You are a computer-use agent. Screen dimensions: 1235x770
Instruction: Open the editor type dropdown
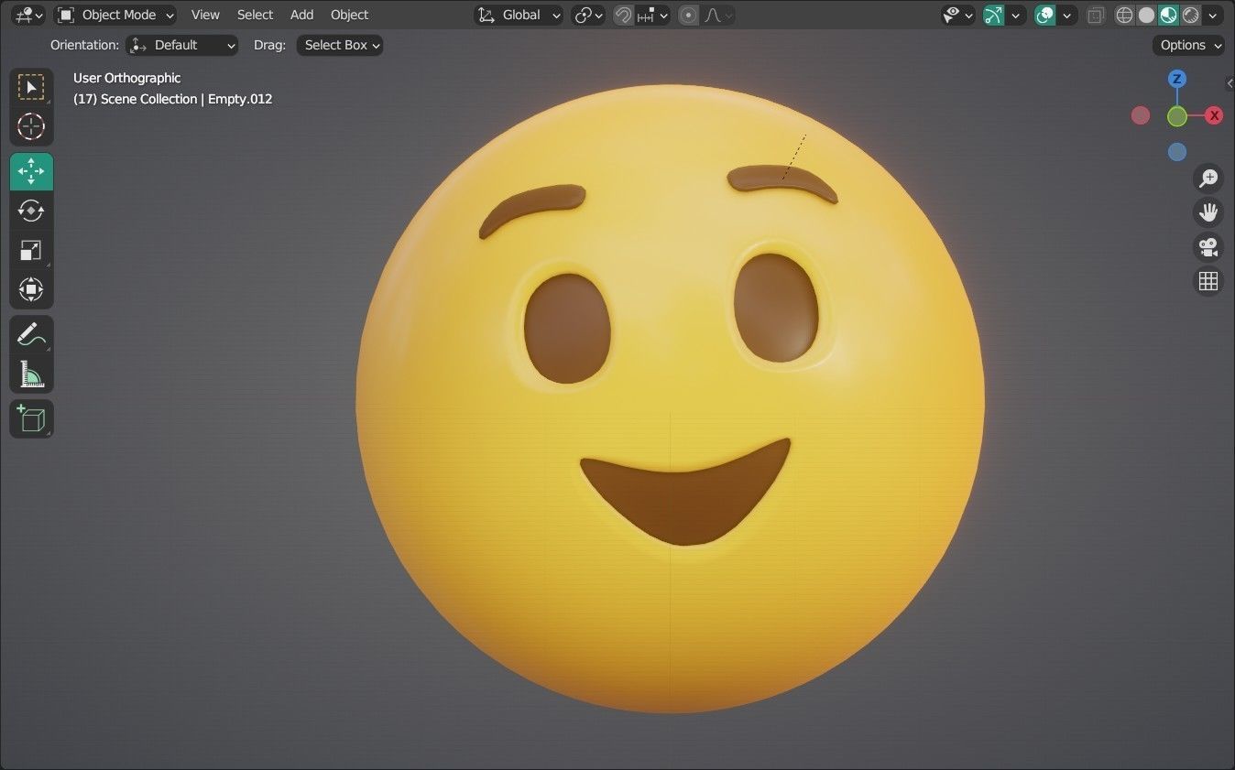pyautogui.click(x=29, y=15)
